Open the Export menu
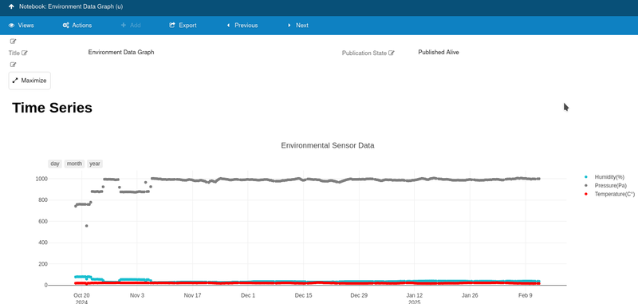 tap(183, 26)
